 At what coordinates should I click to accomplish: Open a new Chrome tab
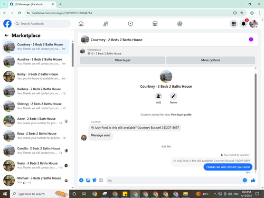(x=60, y=4)
